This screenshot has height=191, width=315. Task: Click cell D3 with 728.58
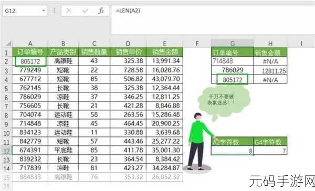pyautogui.click(x=128, y=70)
